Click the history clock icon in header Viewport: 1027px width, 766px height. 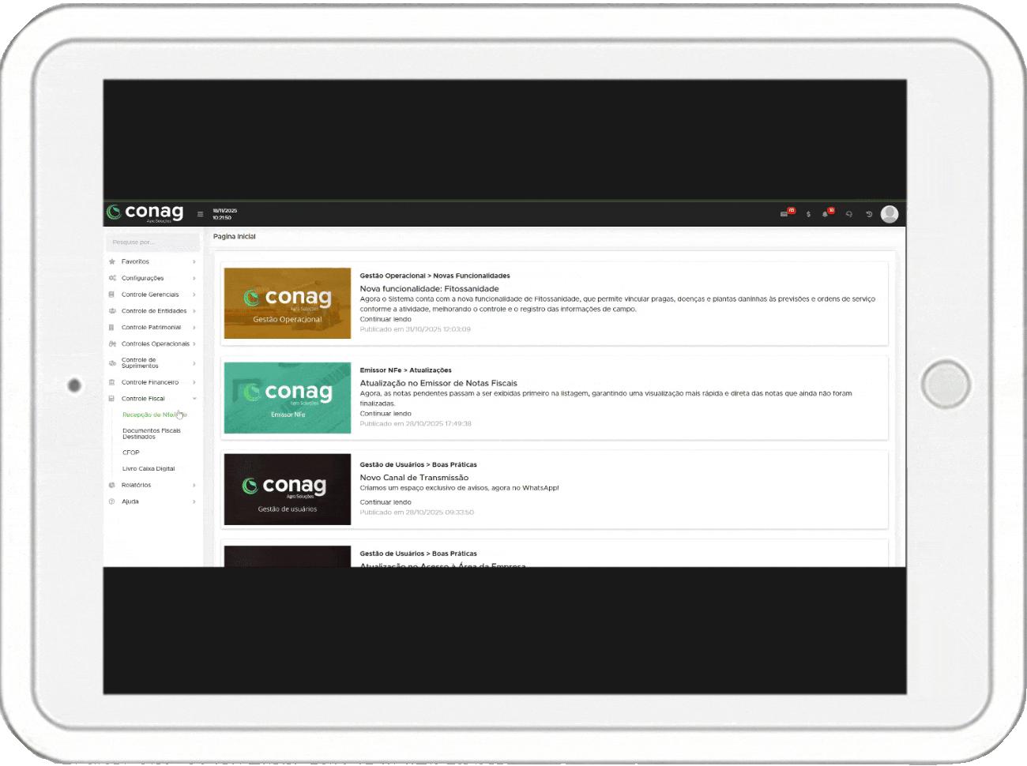869,214
